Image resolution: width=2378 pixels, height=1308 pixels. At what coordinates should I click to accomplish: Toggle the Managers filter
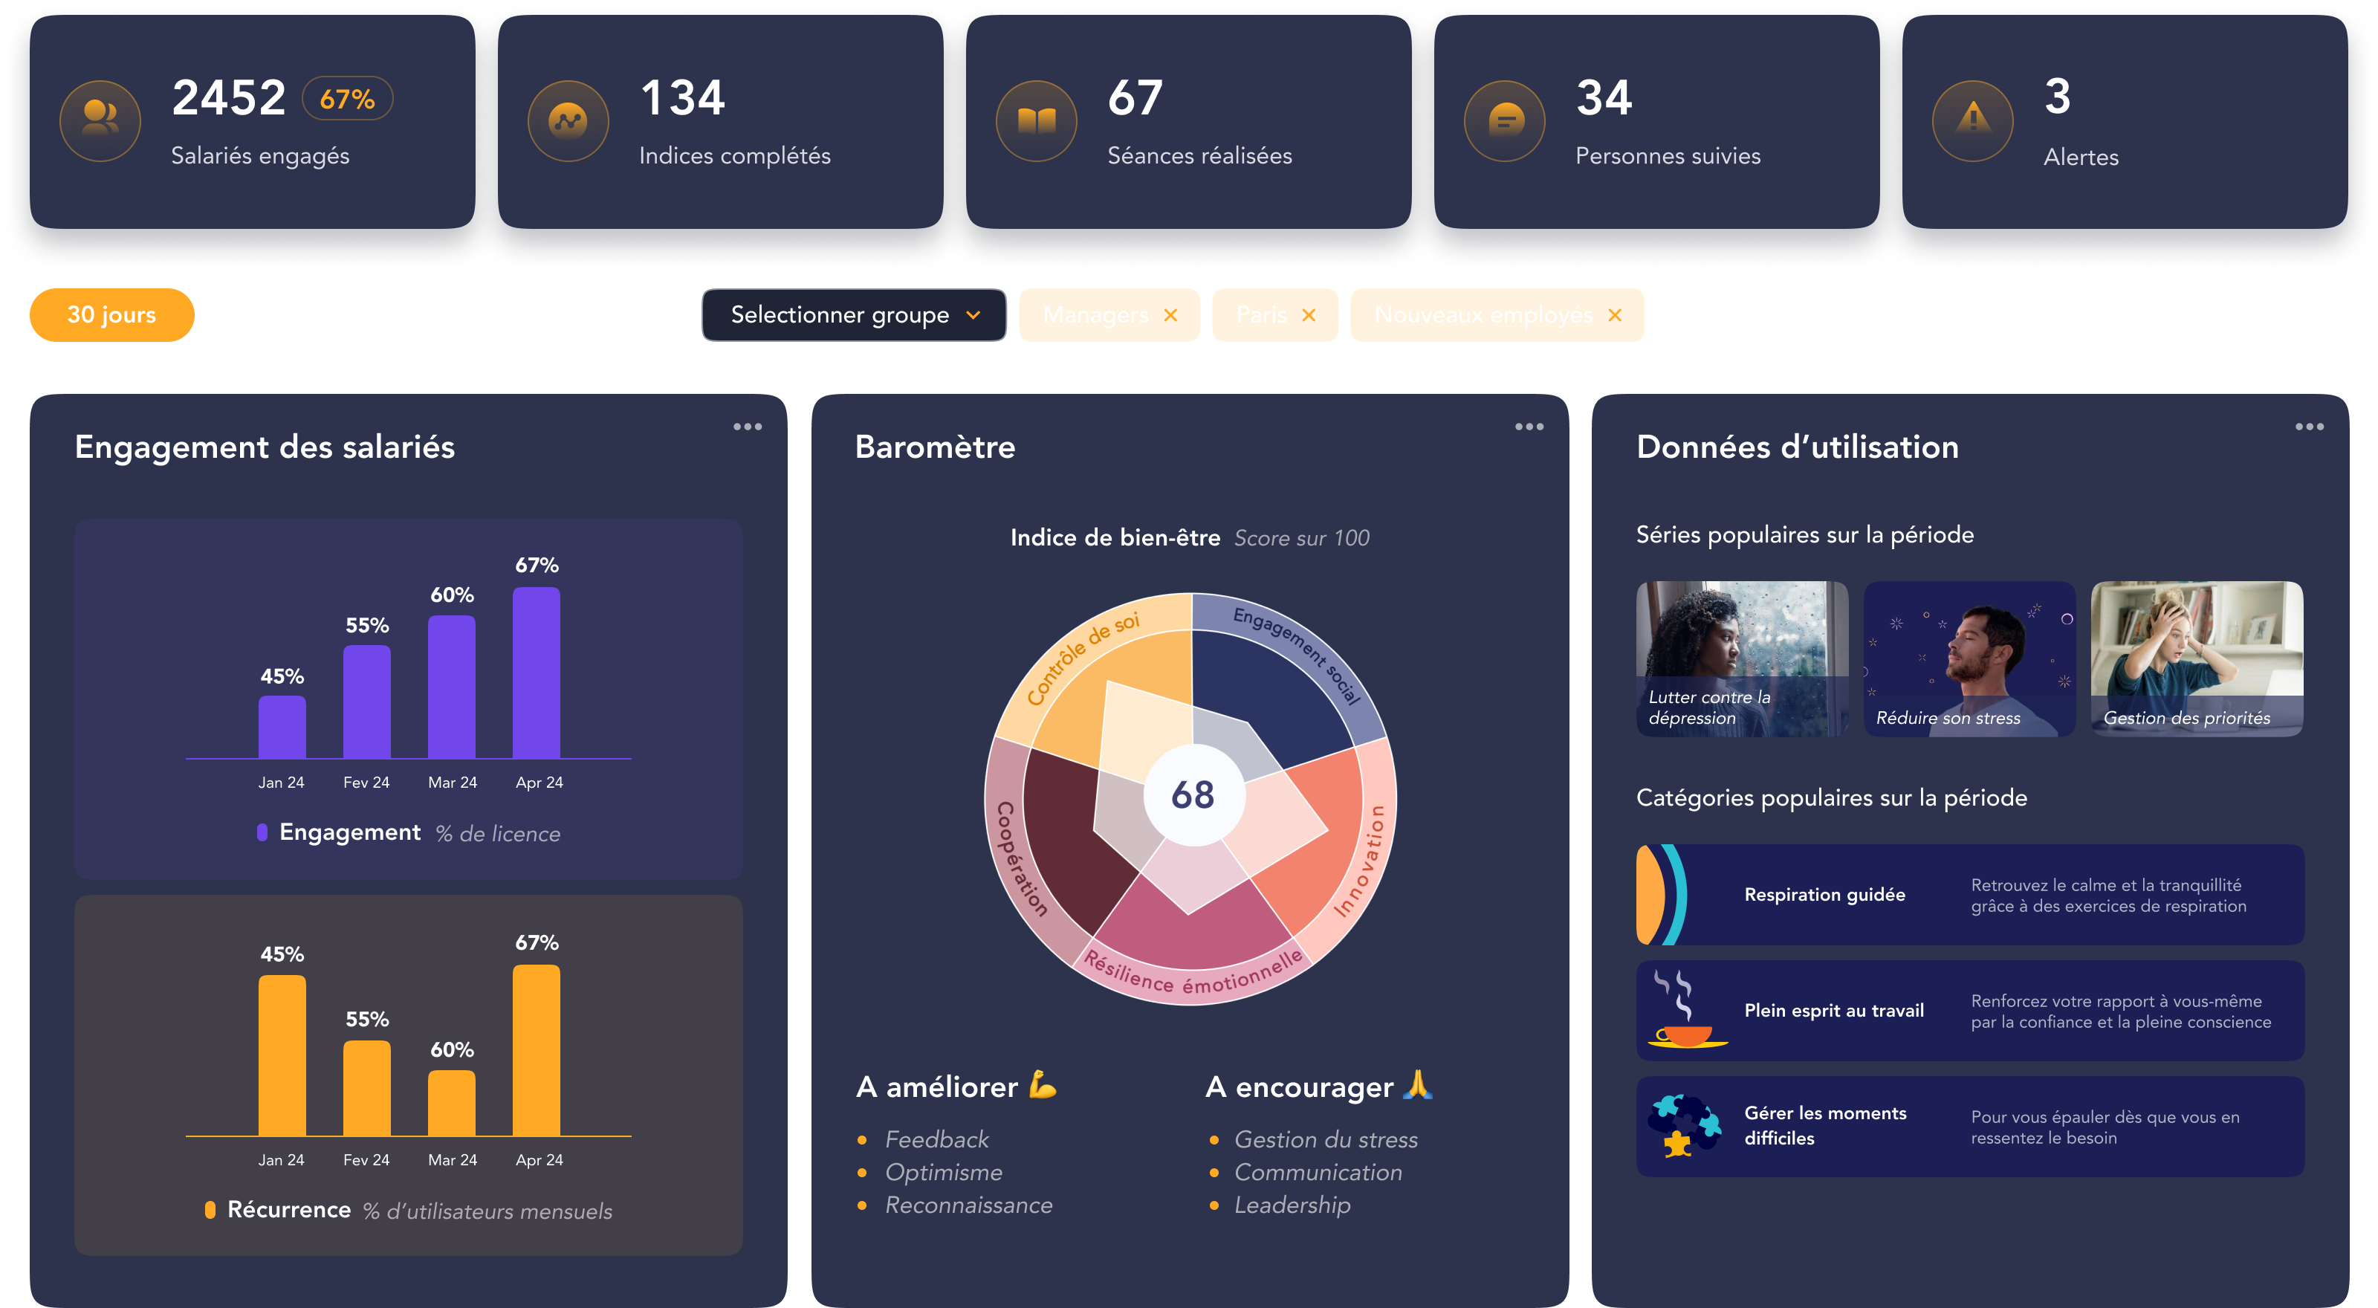pyautogui.click(x=1109, y=315)
